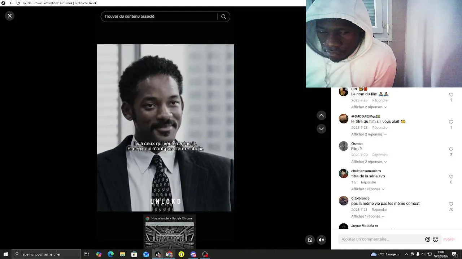This screenshot has width=462, height=259.
Task: Like the comment by BRL
Action: click(451, 95)
